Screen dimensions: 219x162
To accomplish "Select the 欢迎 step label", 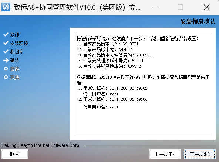I will [15, 35].
